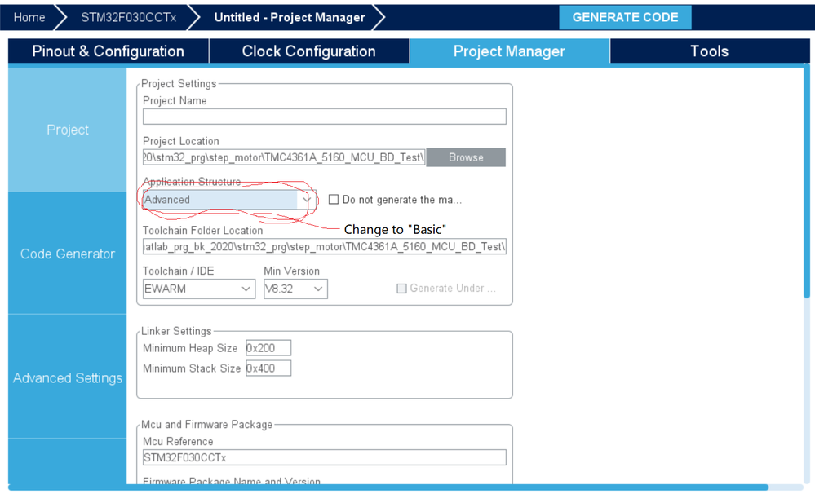Select Untitled - Project Manager breadcrumb
This screenshot has width=815, height=494.
290,18
